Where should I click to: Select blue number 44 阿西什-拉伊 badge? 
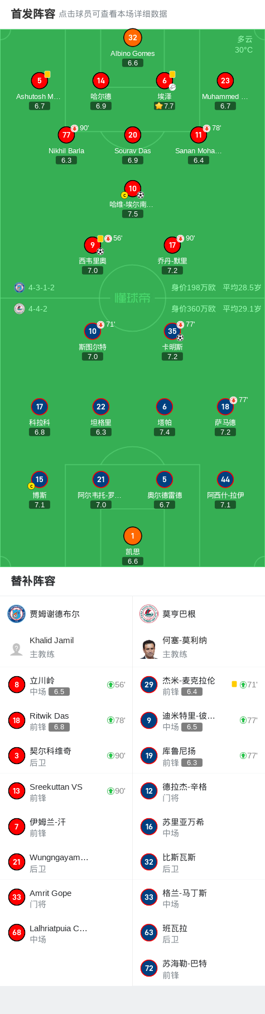[225, 479]
